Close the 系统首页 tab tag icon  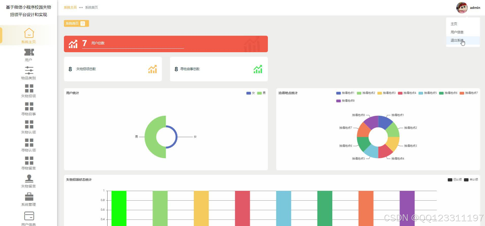pyautogui.click(x=83, y=24)
